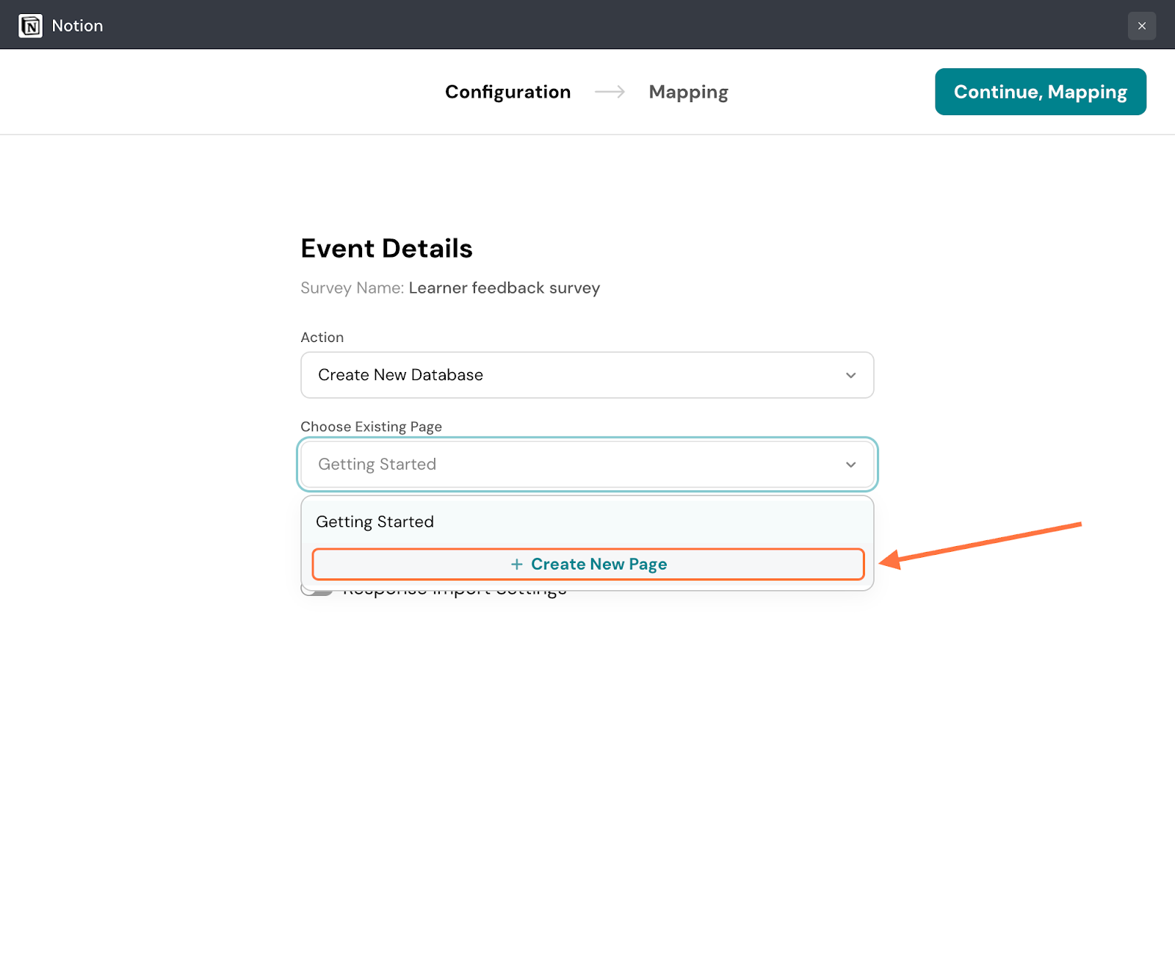Click the Notion title text in header
This screenshot has height=971, width=1175.
point(77,26)
